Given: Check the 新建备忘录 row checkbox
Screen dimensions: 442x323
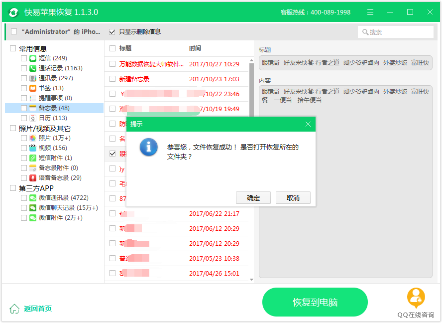Looking at the screenshot, I should pos(112,79).
